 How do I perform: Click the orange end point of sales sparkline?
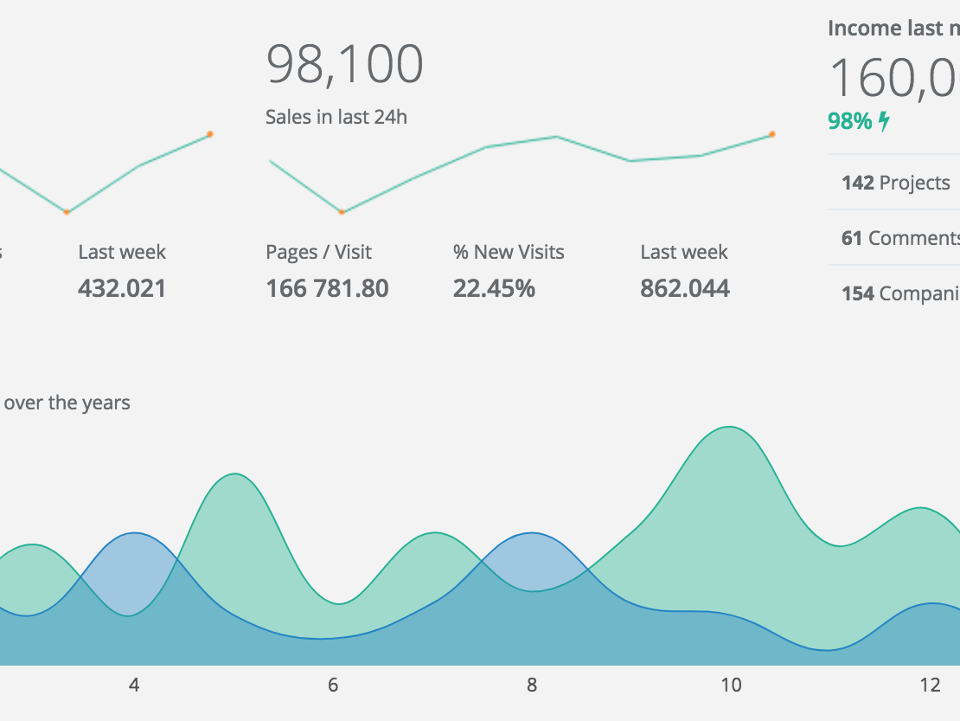(772, 134)
